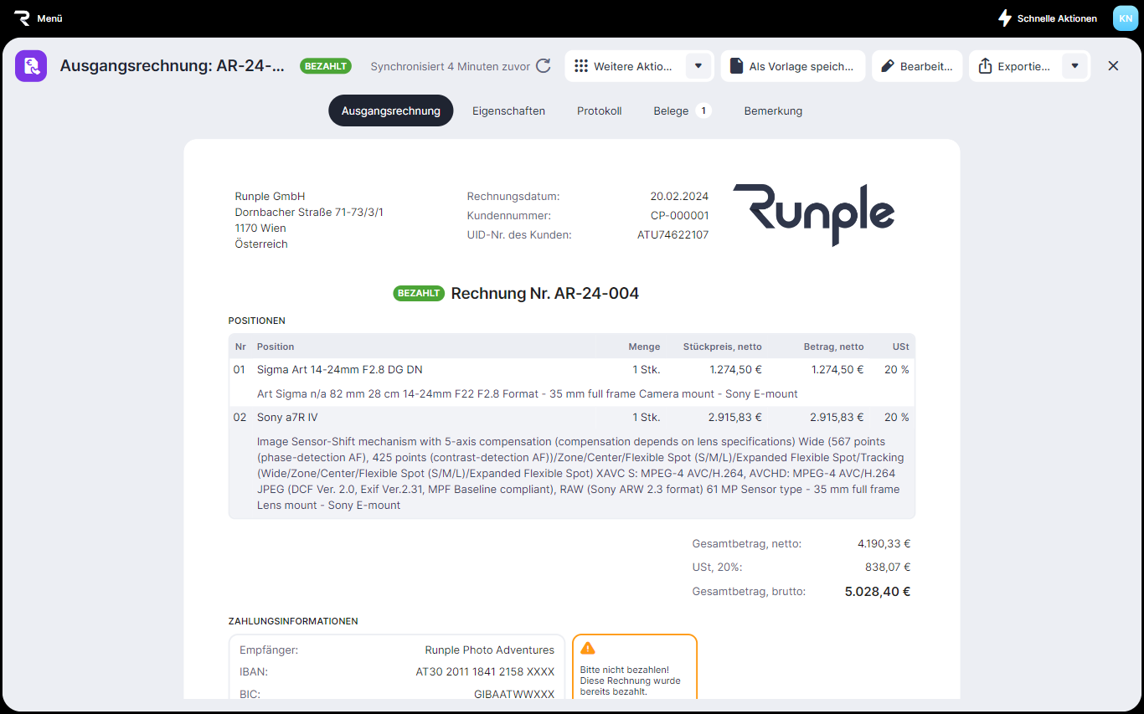This screenshot has height=714, width=1144.
Task: Open the KN user avatar
Action: tap(1126, 18)
